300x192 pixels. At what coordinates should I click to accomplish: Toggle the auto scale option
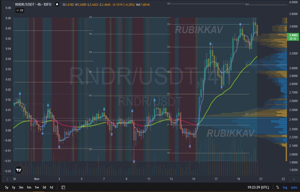tap(294, 187)
